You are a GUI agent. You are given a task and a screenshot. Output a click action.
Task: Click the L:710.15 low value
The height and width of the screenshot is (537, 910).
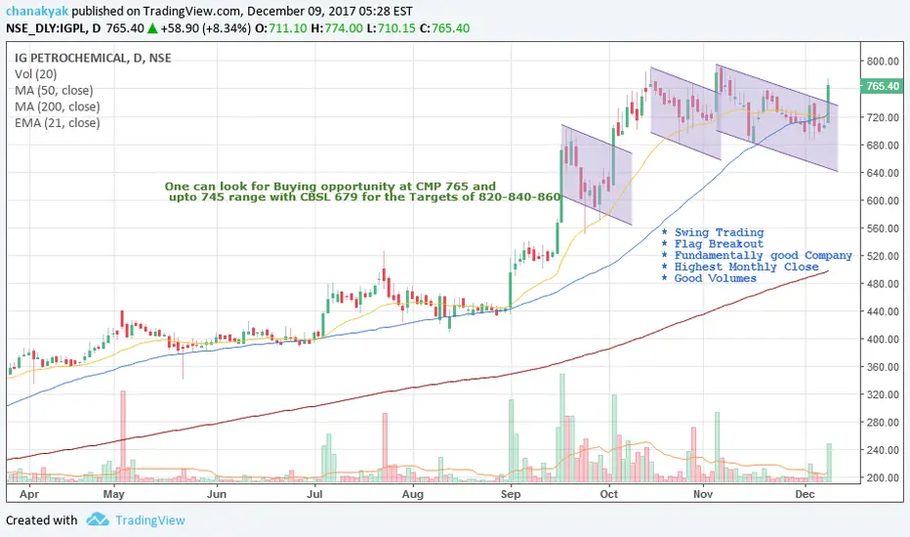click(x=392, y=28)
